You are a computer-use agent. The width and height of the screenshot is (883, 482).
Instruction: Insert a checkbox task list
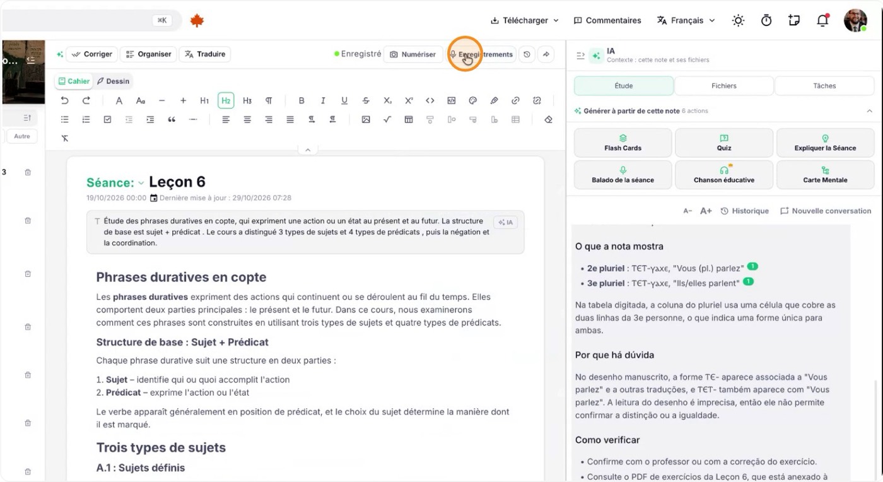tap(107, 119)
